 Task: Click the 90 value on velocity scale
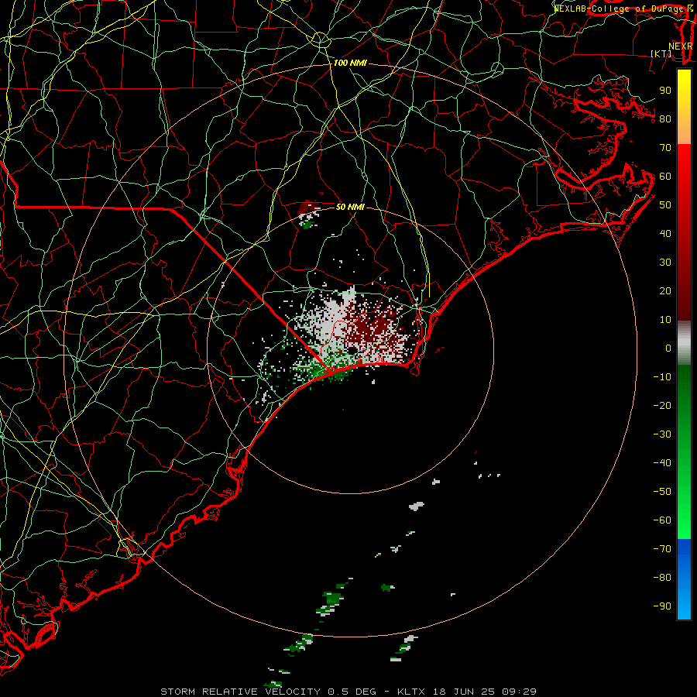point(665,91)
